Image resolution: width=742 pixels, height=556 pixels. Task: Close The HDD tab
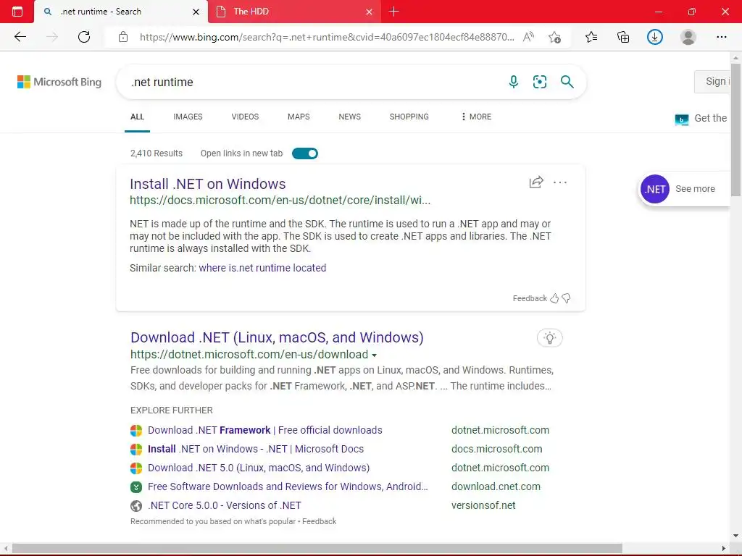[369, 12]
